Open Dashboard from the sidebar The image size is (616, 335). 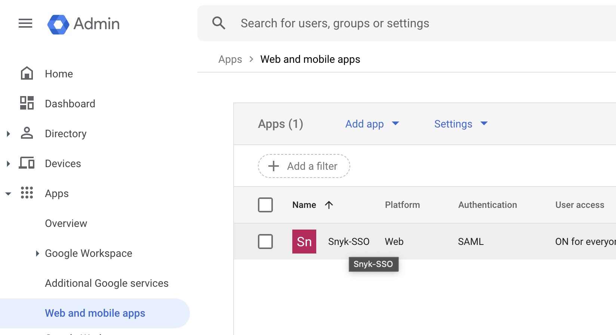point(70,104)
